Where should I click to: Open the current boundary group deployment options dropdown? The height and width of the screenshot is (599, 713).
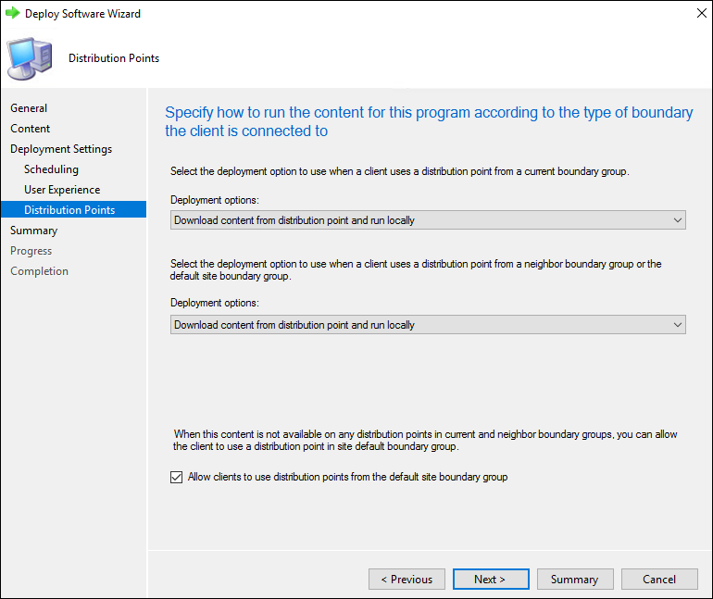click(x=428, y=220)
